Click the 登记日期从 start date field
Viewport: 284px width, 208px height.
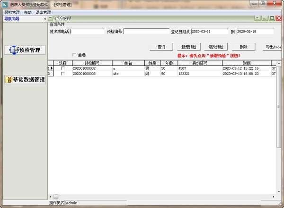point(210,32)
